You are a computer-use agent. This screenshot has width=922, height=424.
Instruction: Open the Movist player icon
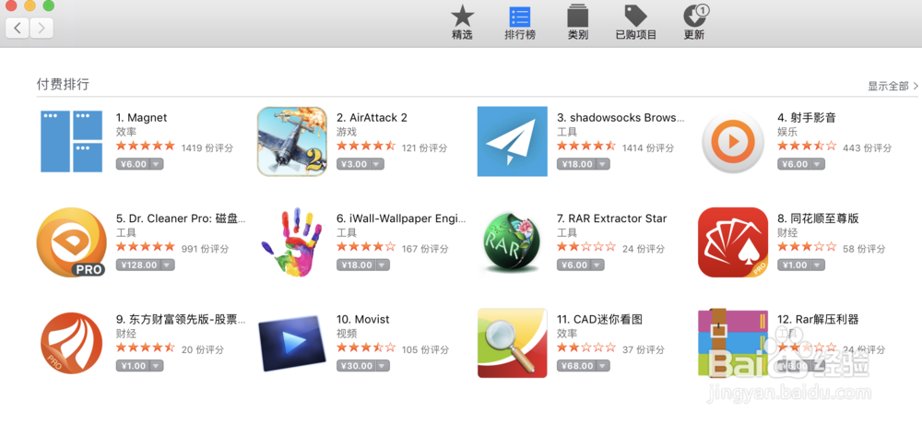coord(292,343)
